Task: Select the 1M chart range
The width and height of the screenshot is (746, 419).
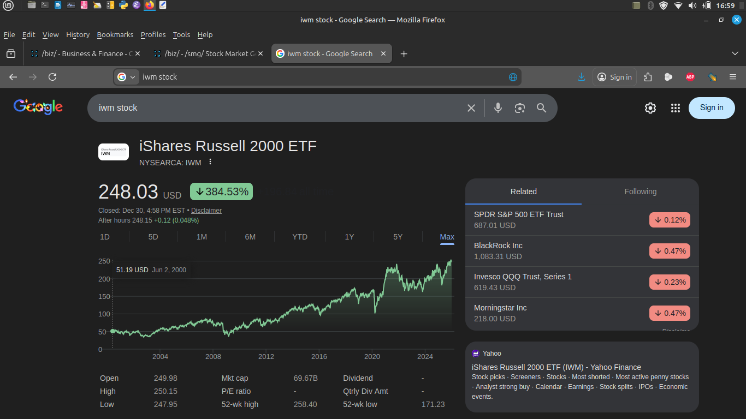Action: [x=202, y=237]
